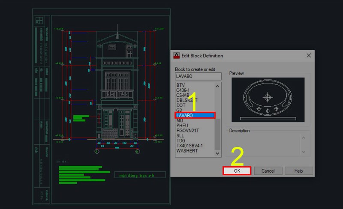Screen dimensions: 343x209
Task: Click the AutoCAD icon in dialog title
Action: (176, 56)
